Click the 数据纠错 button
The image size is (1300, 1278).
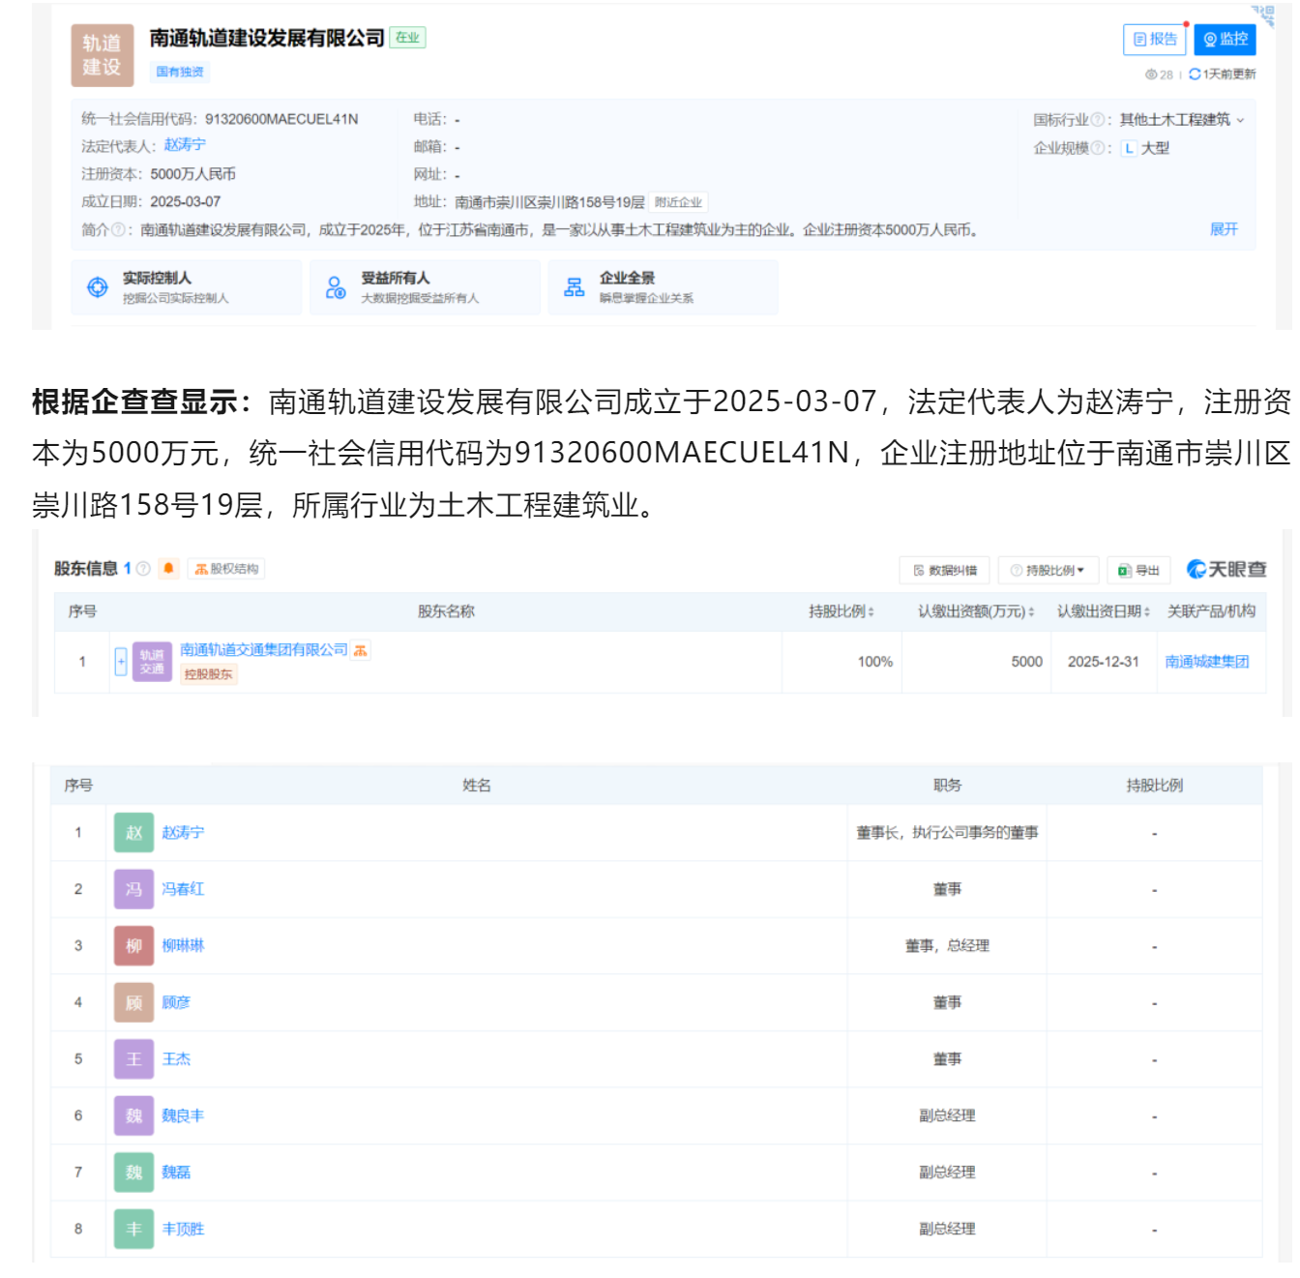click(x=944, y=570)
